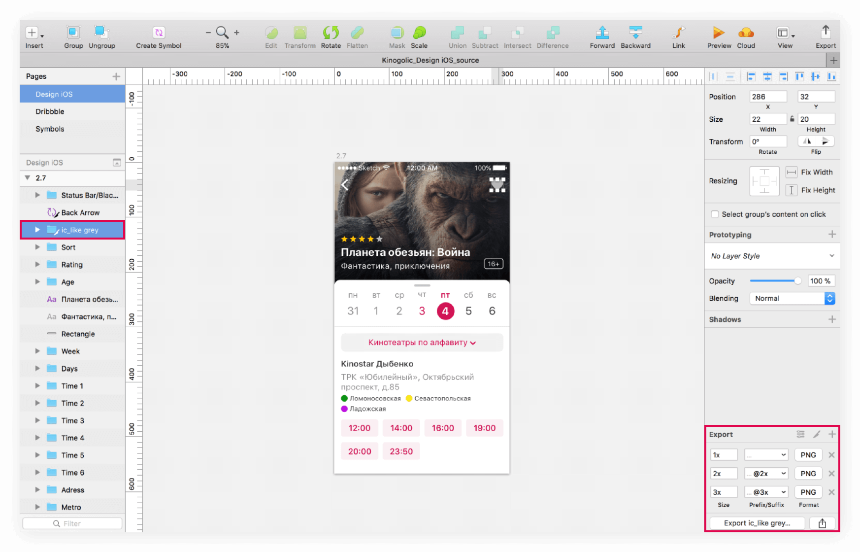Select the Scale tool

[x=419, y=33]
